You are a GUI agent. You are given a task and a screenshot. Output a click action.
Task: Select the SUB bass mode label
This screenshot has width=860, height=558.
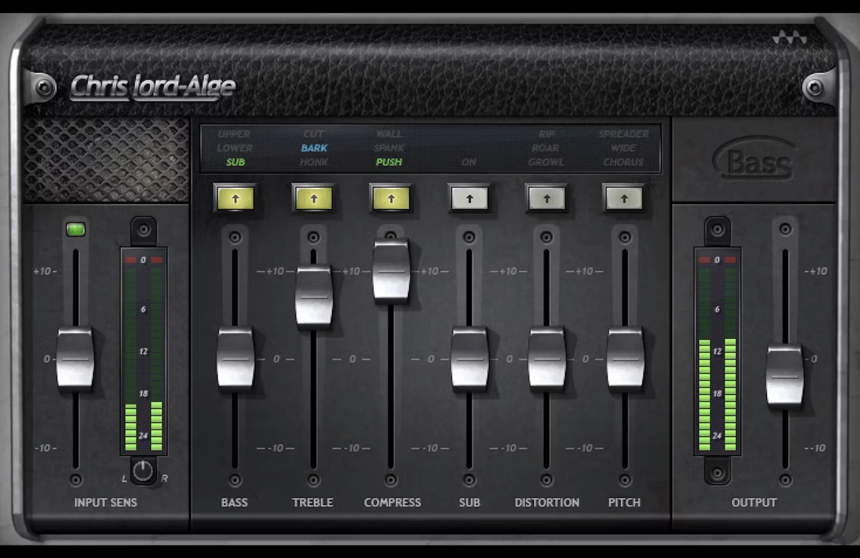[235, 162]
